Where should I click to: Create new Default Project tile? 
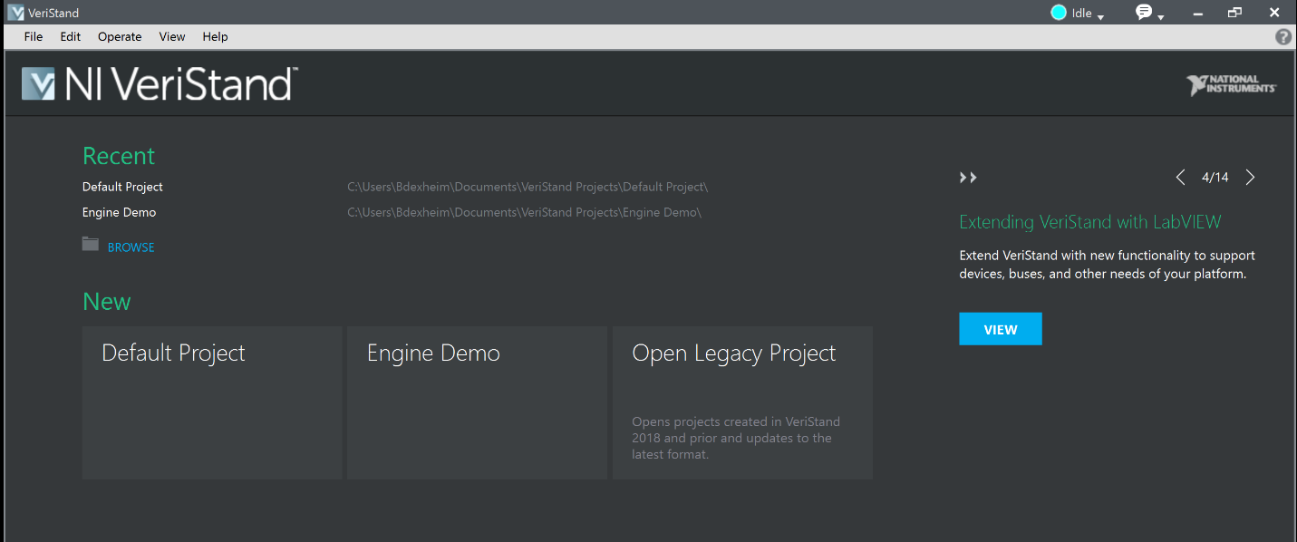[212, 402]
